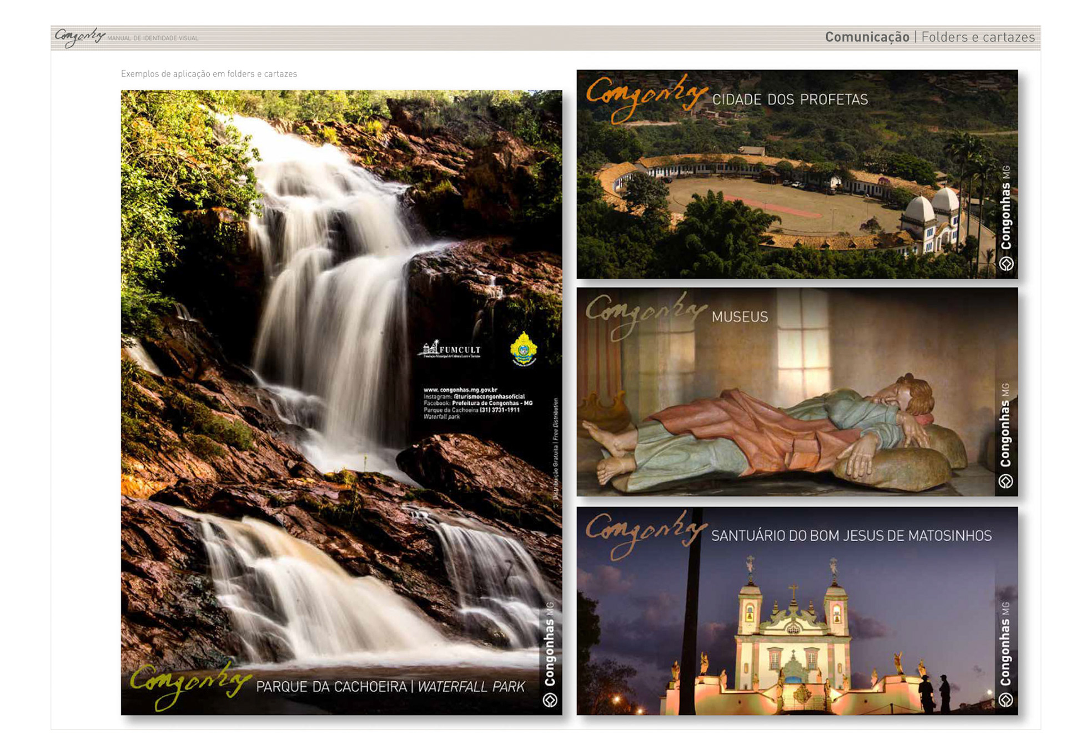Click vertical 'Congonhas MG' on Museus banner

pyautogui.click(x=1006, y=425)
